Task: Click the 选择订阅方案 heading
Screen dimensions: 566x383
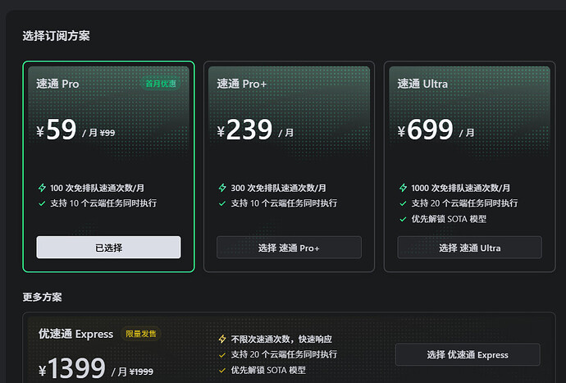Action: pyautogui.click(x=56, y=36)
